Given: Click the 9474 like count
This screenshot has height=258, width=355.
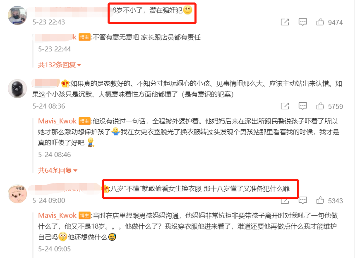Looking at the screenshot, I should [335, 22].
